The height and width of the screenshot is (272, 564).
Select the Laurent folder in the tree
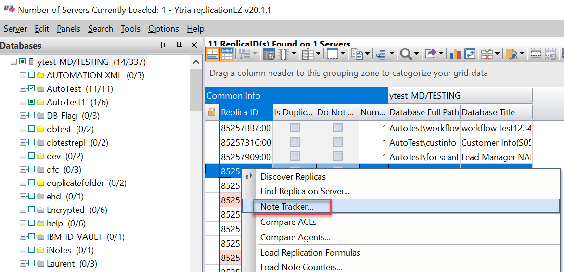61,264
